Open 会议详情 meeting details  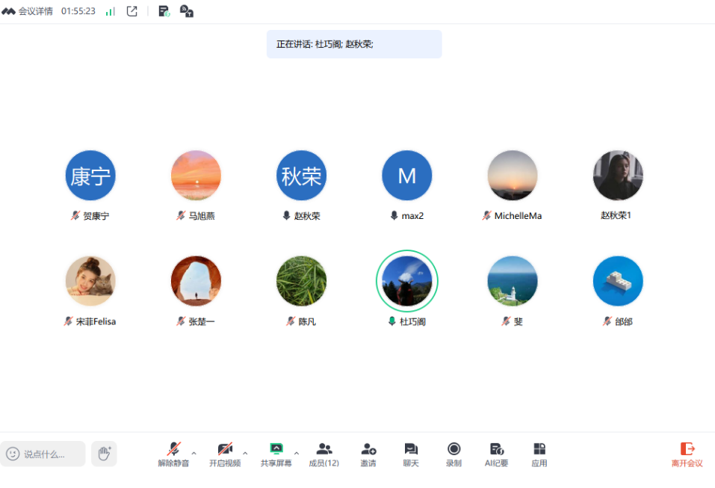coord(28,11)
